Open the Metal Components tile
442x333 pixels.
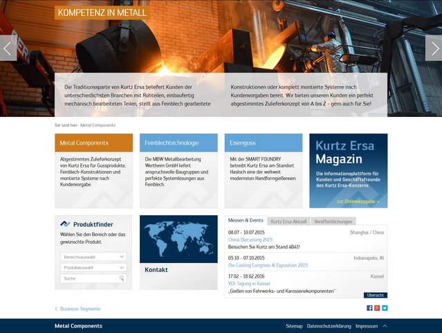coord(93,171)
